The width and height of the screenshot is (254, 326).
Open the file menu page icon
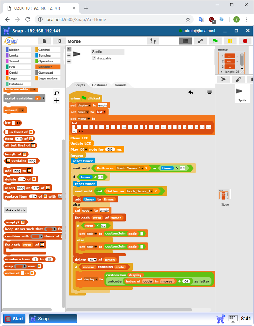tap(44, 41)
